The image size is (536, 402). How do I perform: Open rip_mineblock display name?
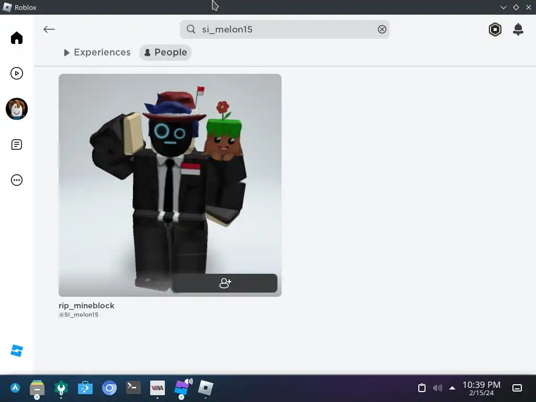tap(86, 306)
